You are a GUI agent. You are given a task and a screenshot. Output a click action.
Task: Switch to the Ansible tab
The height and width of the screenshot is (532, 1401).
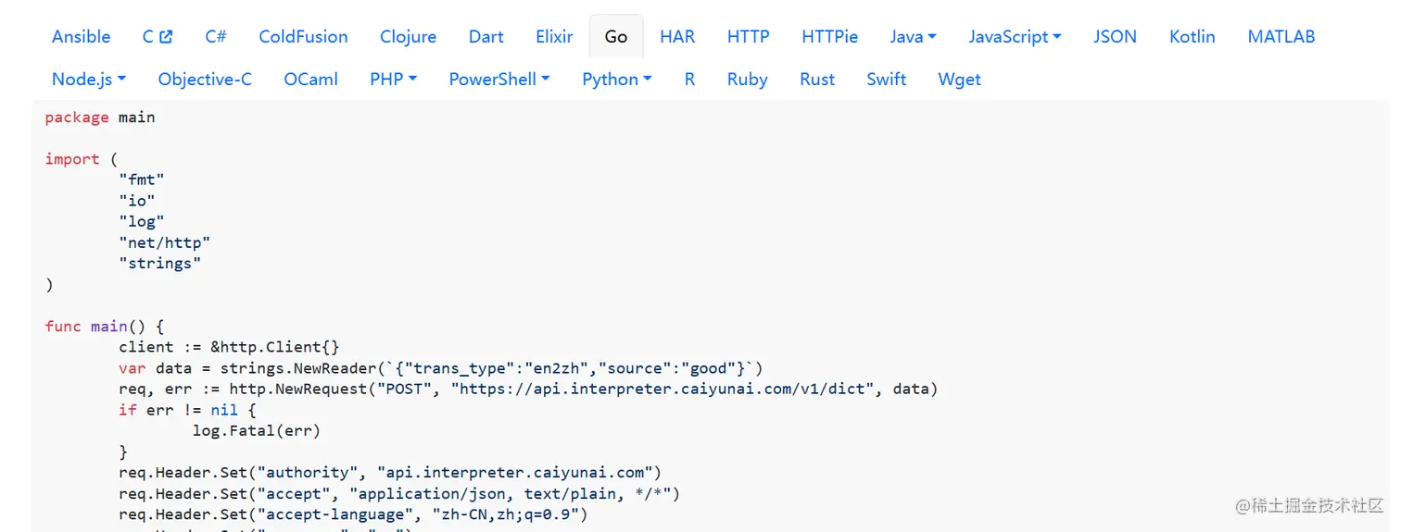[x=81, y=37]
